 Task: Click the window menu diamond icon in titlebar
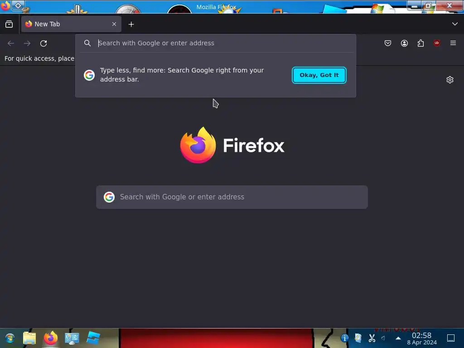click(18, 5)
